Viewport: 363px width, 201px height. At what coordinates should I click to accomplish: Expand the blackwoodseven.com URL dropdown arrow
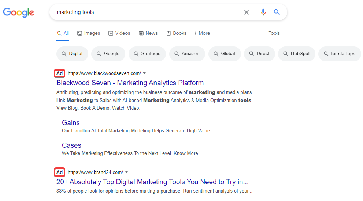click(x=144, y=73)
